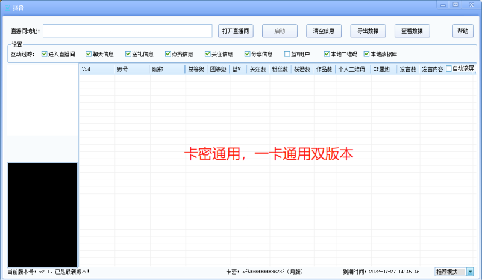Click the 导出数据 button
Viewport: 482px width, 280px height.
click(x=368, y=31)
